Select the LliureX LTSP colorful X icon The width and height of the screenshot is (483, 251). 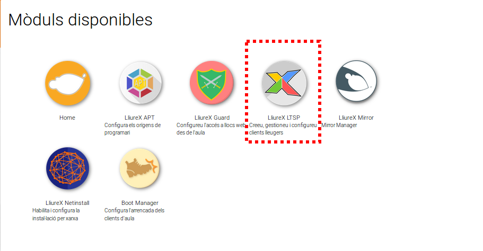click(284, 83)
